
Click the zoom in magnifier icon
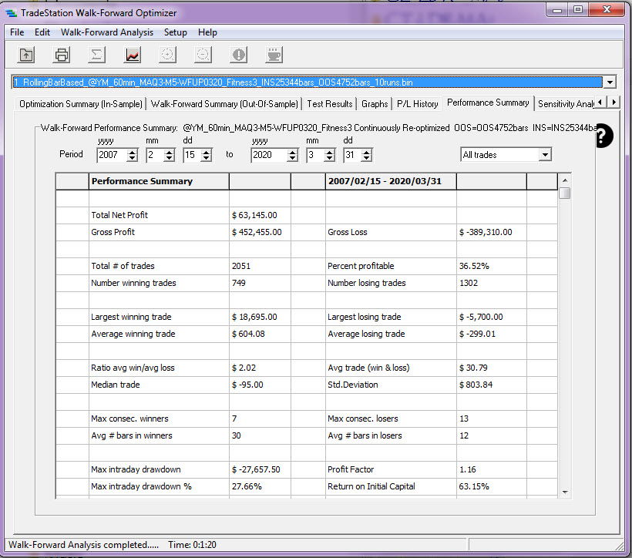point(168,55)
